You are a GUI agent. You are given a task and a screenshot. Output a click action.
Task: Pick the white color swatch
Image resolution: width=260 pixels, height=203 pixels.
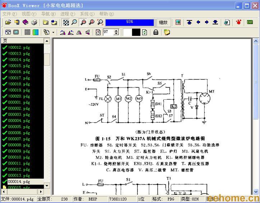[x=127, y=32]
